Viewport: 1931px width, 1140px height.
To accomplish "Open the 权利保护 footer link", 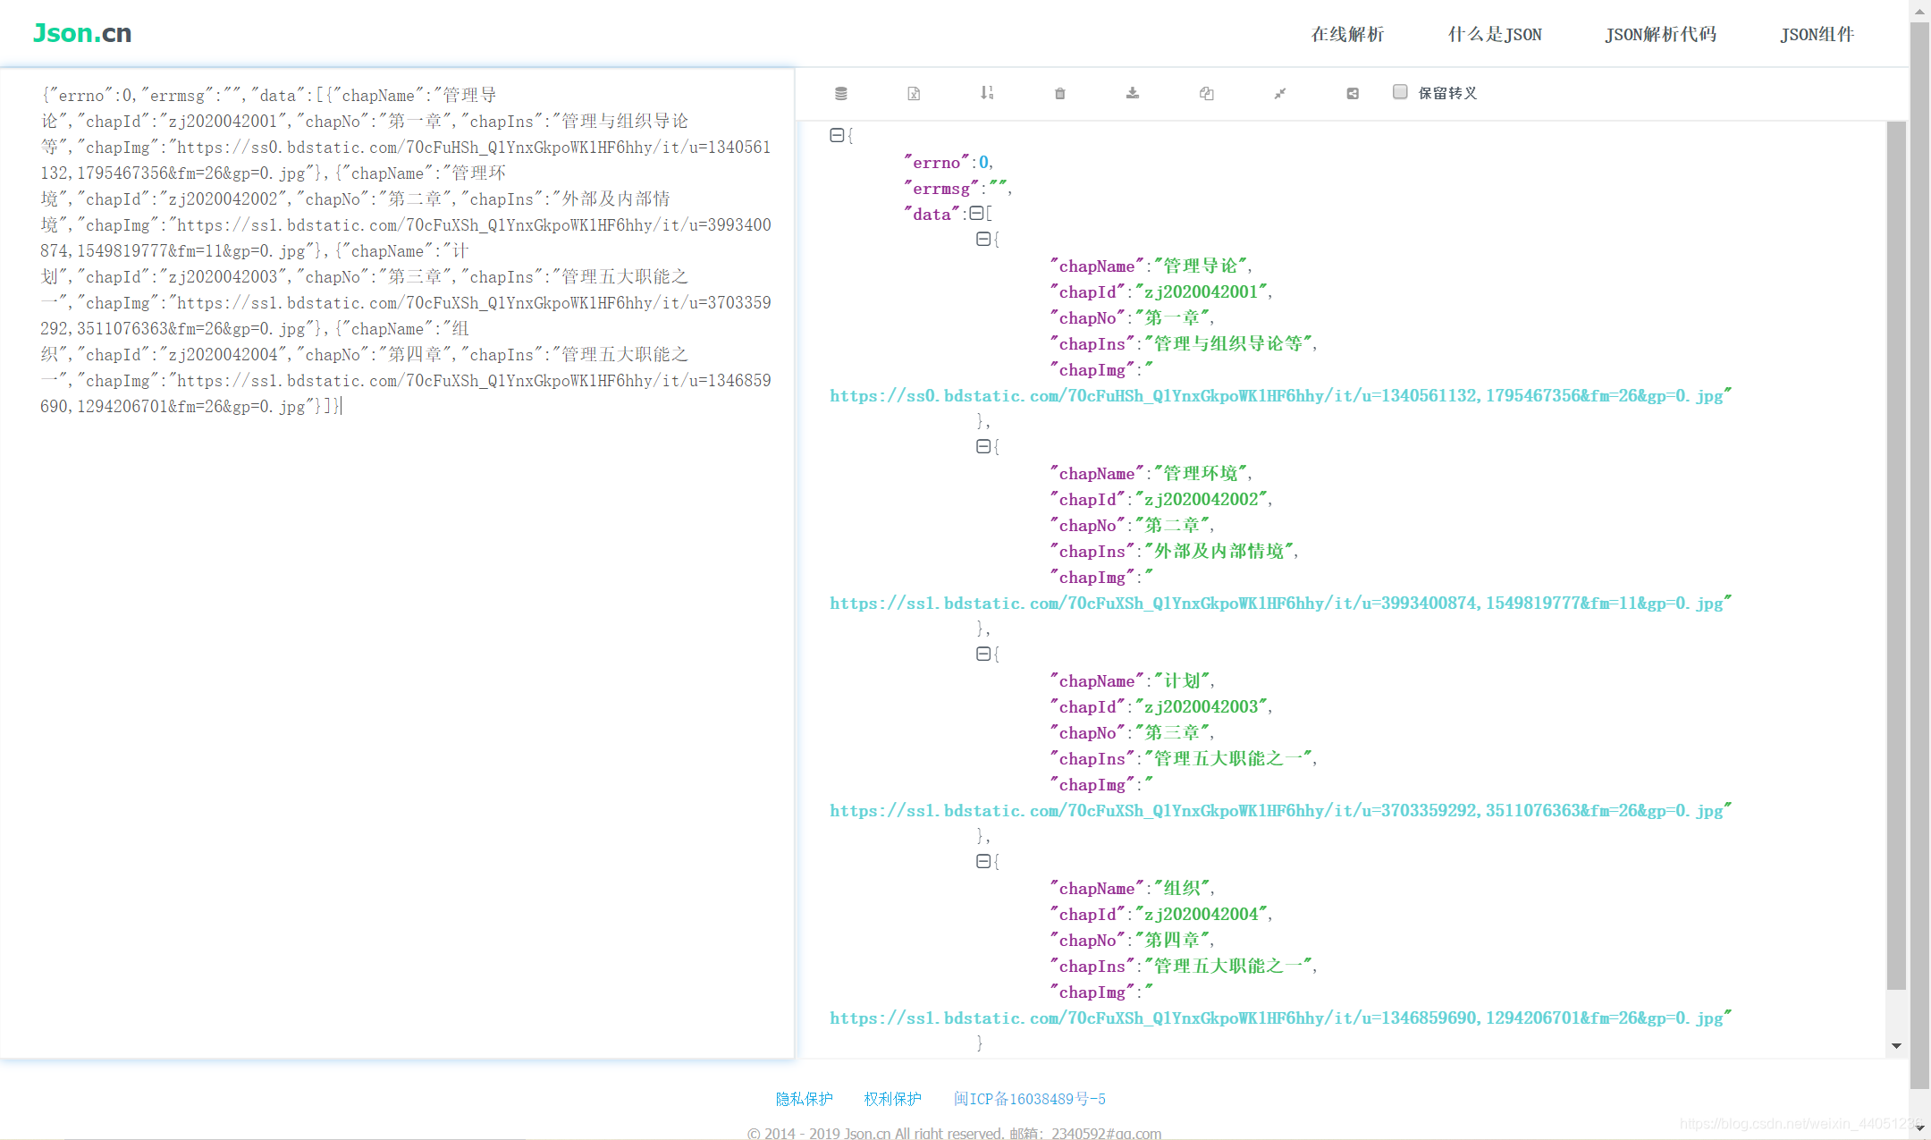I will [892, 1099].
